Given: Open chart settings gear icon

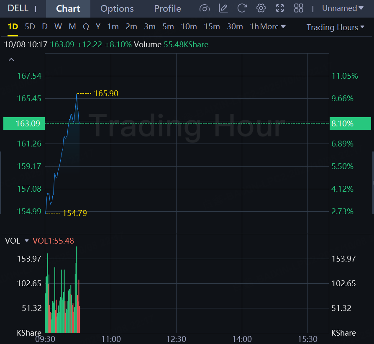Looking at the screenshot, I should pyautogui.click(x=261, y=8).
